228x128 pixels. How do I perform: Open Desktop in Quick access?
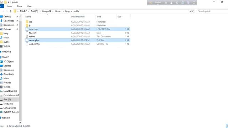7,17
